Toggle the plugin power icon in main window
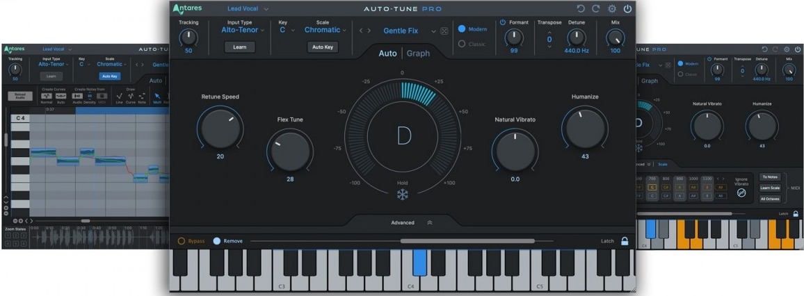This screenshot has height=296, width=804. coord(627,9)
